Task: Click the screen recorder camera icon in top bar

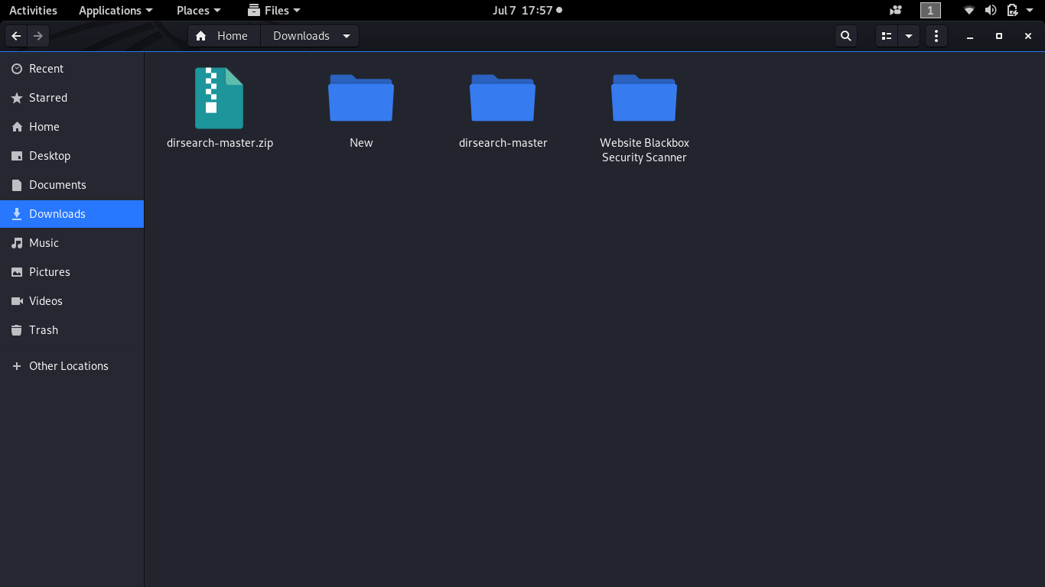Action: (x=896, y=10)
